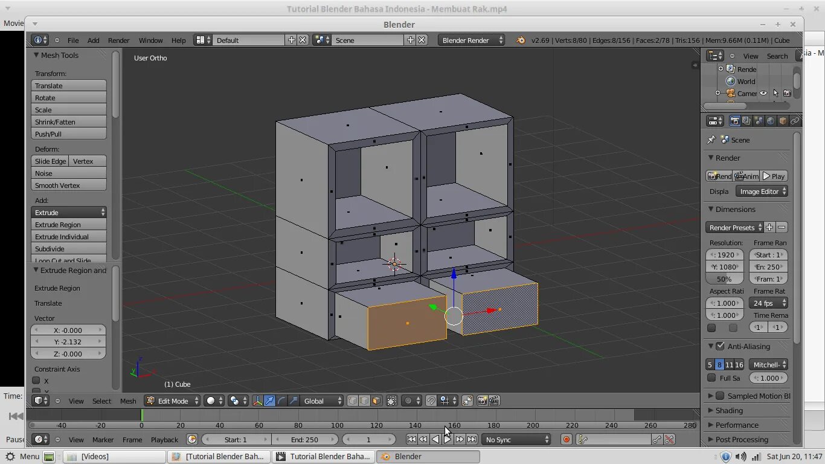Set anti-aliasing samples to 8
Image resolution: width=825 pixels, height=464 pixels.
[x=719, y=364]
